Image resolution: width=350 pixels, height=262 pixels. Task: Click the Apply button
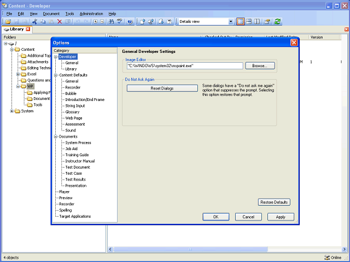point(281,217)
